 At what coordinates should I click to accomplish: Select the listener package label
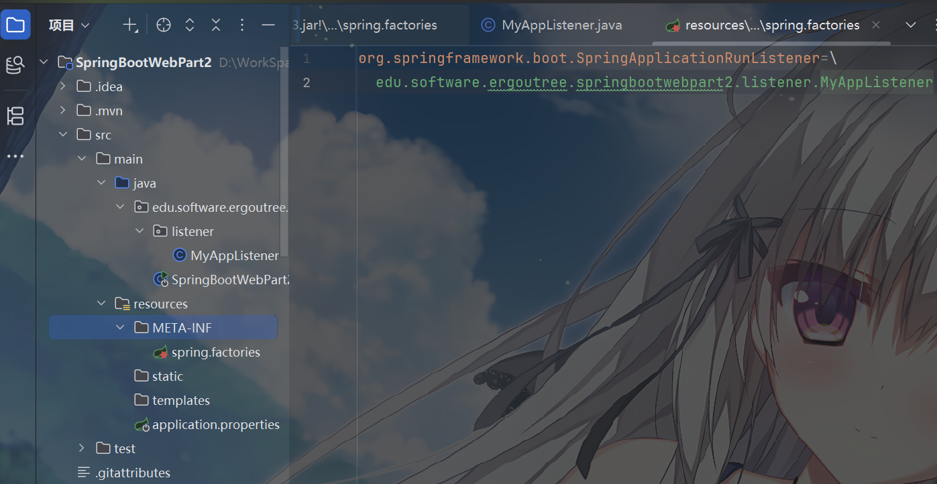click(192, 231)
